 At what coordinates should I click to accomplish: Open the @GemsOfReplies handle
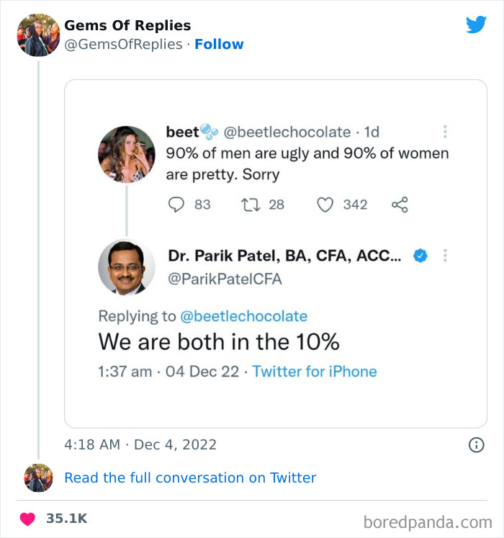pyautogui.click(x=123, y=44)
